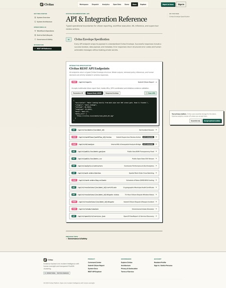226x288 pixels.
Task: Open the Architecture footer link
Action: coord(126,265)
